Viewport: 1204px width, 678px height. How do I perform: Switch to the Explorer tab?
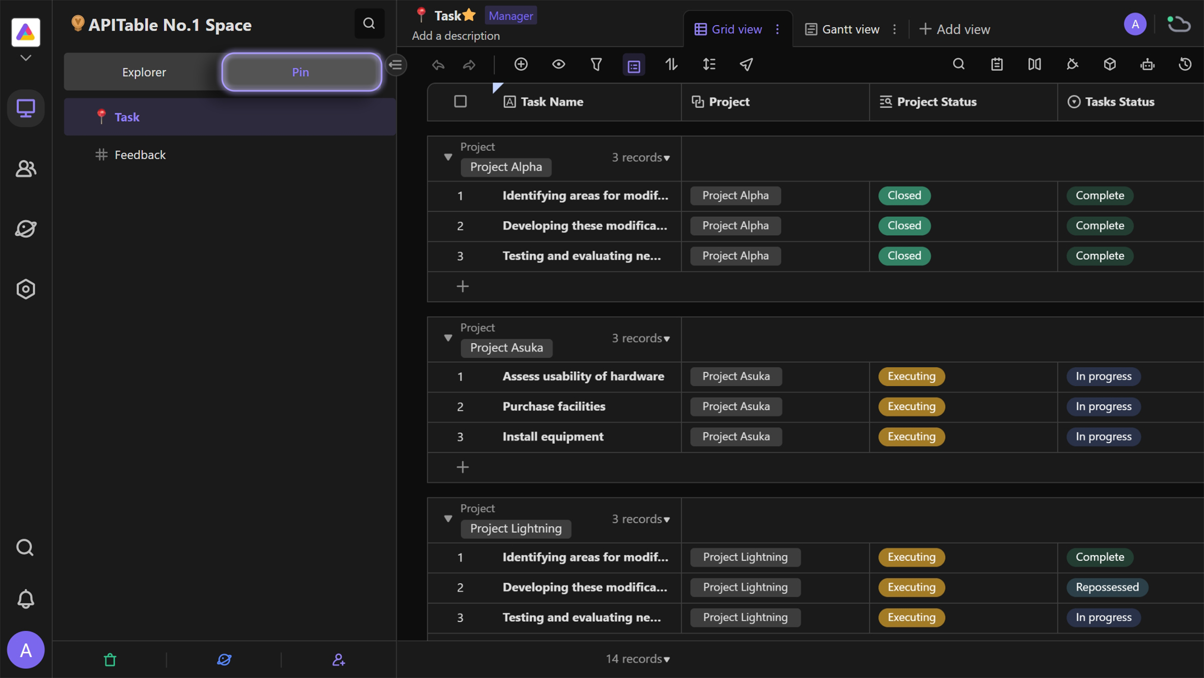coord(144,72)
